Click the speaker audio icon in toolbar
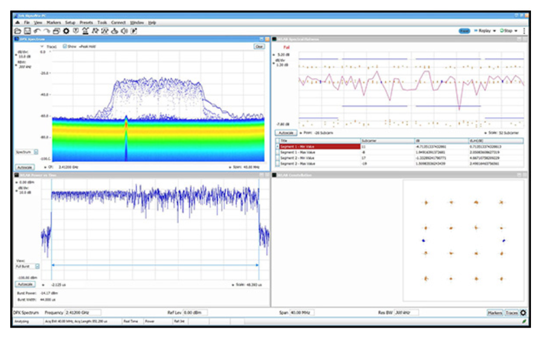Image resolution: width=537 pixels, height=341 pixels. 123,30
